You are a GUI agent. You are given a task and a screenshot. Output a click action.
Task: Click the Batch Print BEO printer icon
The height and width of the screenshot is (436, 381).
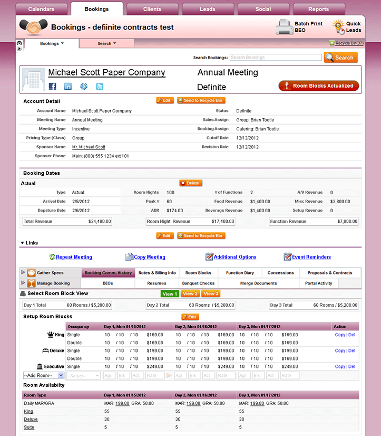click(x=285, y=27)
